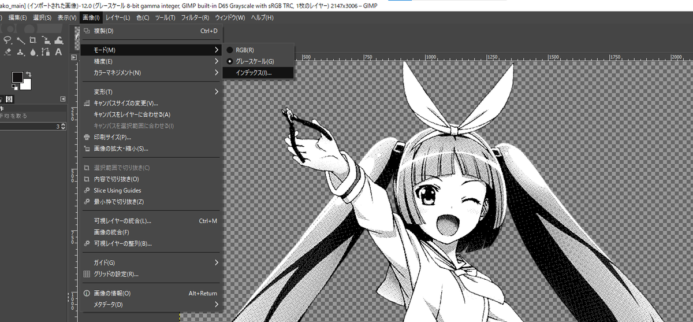Image resolution: width=693 pixels, height=322 pixels.
Task: Open the フィルター(R) menu
Action: click(x=195, y=18)
